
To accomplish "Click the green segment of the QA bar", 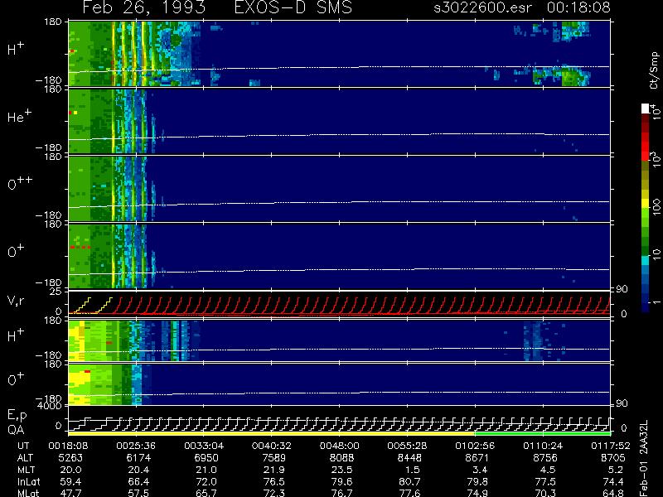I will click(x=543, y=433).
